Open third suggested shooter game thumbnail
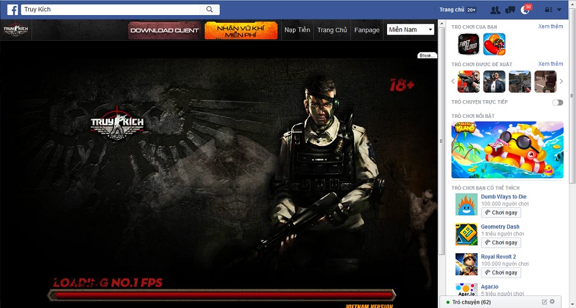The height and width of the screenshot is (308, 576). [520, 81]
